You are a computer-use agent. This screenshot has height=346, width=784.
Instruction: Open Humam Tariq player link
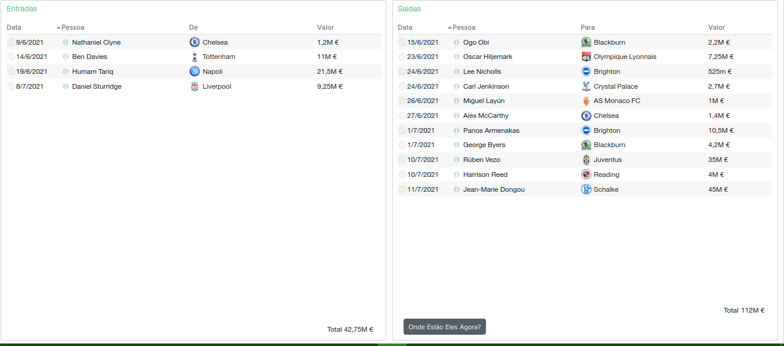(92, 71)
